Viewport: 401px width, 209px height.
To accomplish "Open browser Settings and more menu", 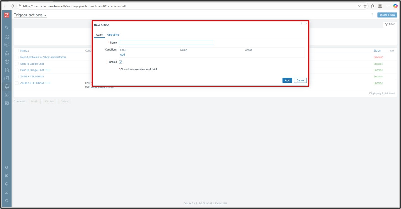I will click(x=387, y=6).
